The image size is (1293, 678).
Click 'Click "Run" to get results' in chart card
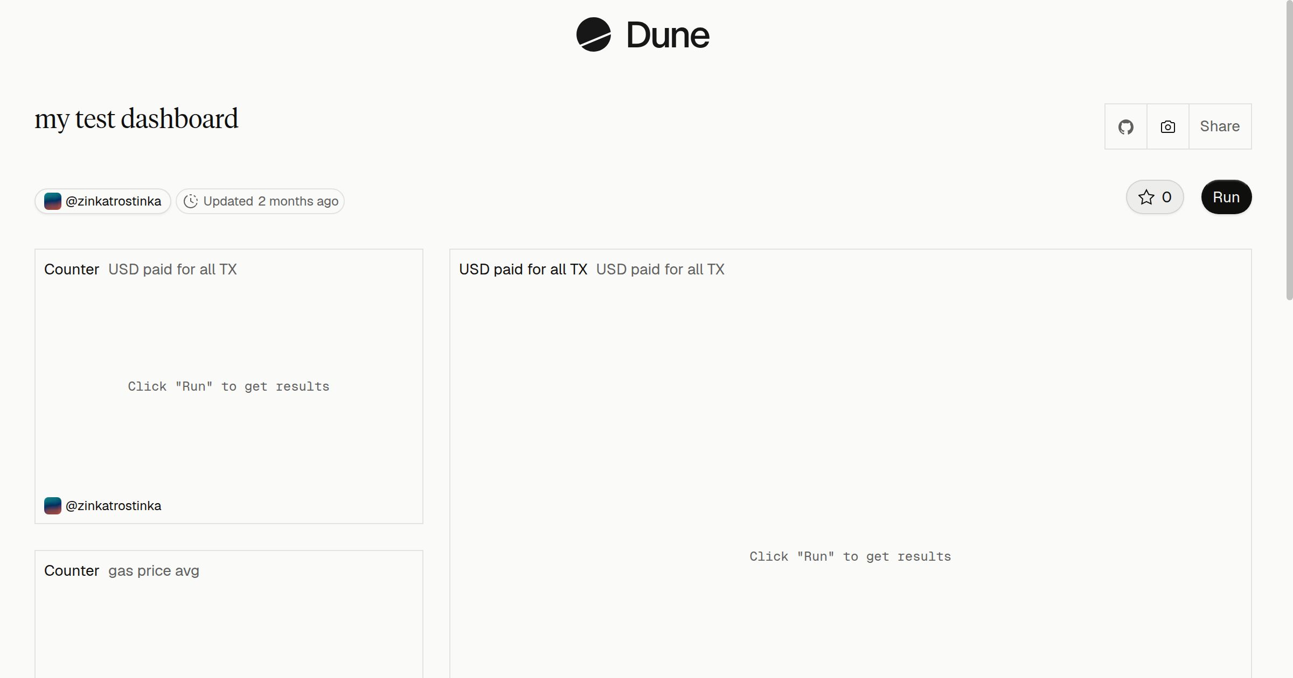click(x=850, y=556)
